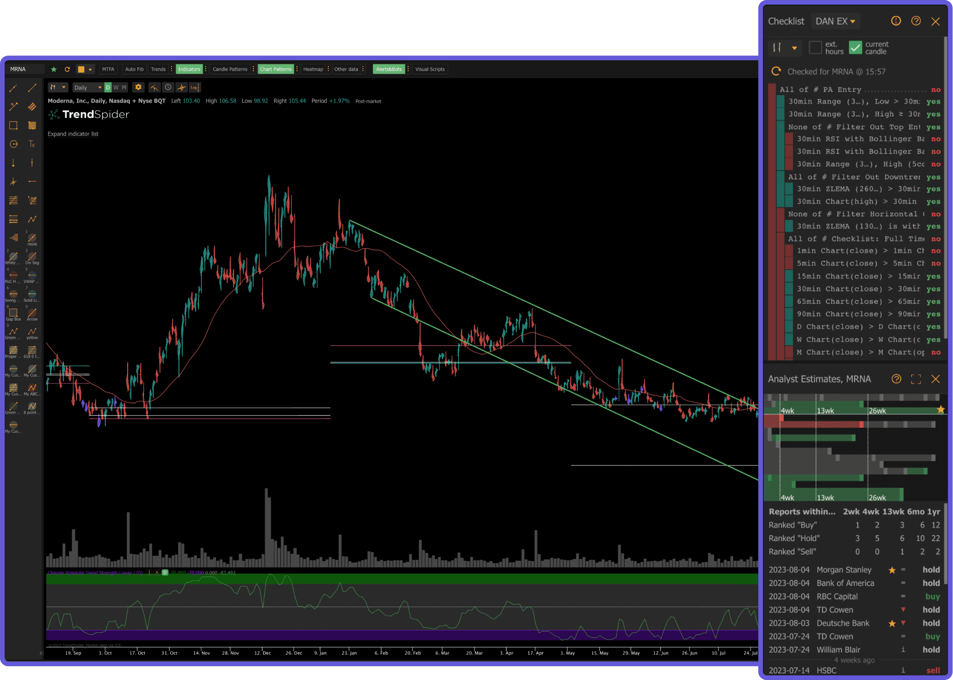Select the Gap Box drawing template
Screen dimensions: 953x680
[x=13, y=314]
